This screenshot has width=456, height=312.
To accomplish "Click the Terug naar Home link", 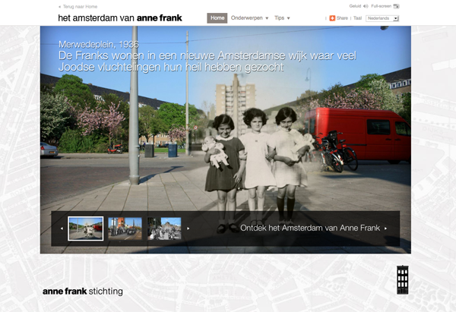I will 78,7.
